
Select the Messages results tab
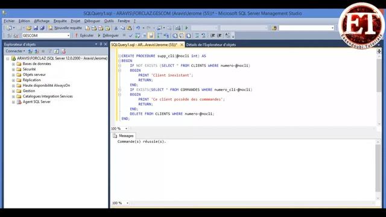pyautogui.click(x=123, y=136)
